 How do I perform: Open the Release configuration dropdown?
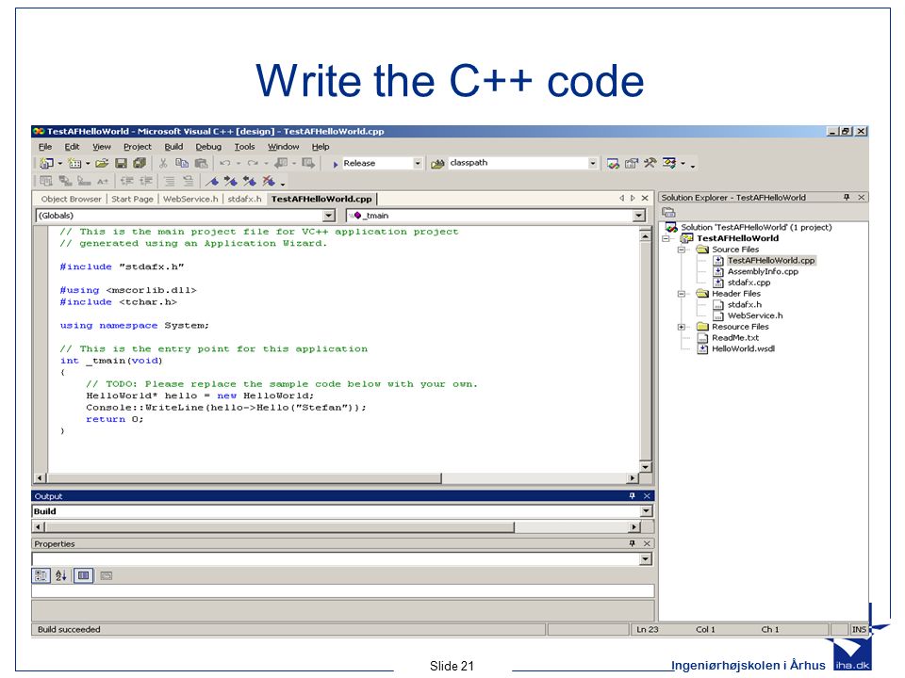418,164
